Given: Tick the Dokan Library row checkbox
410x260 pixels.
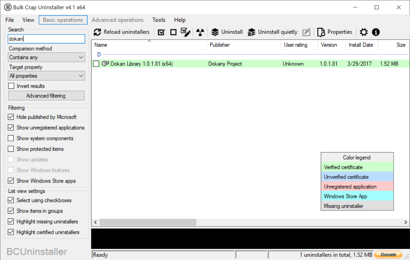Looking at the screenshot, I should point(96,64).
